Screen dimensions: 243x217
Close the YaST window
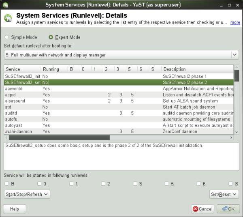pyautogui.click(x=237, y=5)
